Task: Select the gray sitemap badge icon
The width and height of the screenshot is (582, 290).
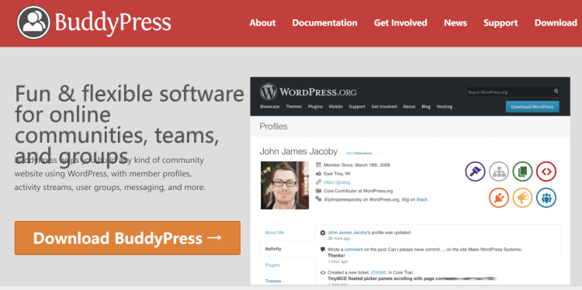Action: pyautogui.click(x=499, y=171)
